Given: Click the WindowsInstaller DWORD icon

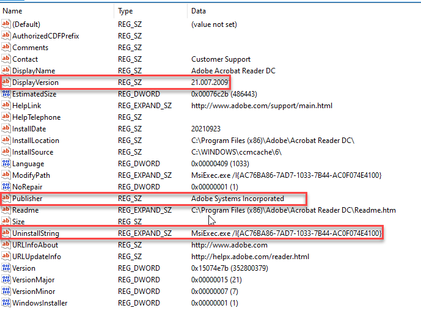Looking at the screenshot, I should (6, 303).
